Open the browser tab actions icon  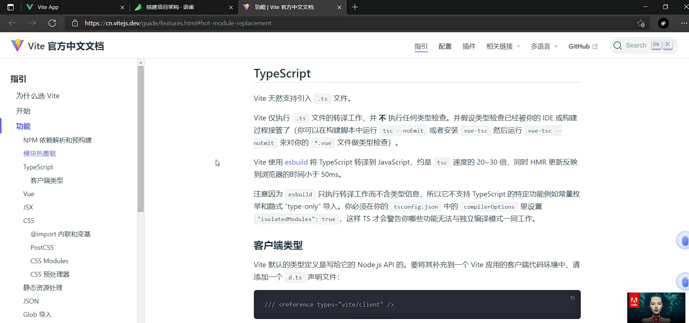tap(11, 7)
